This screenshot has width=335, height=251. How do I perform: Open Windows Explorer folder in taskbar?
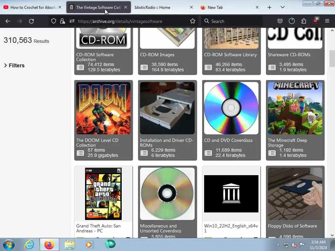[x=70, y=244]
